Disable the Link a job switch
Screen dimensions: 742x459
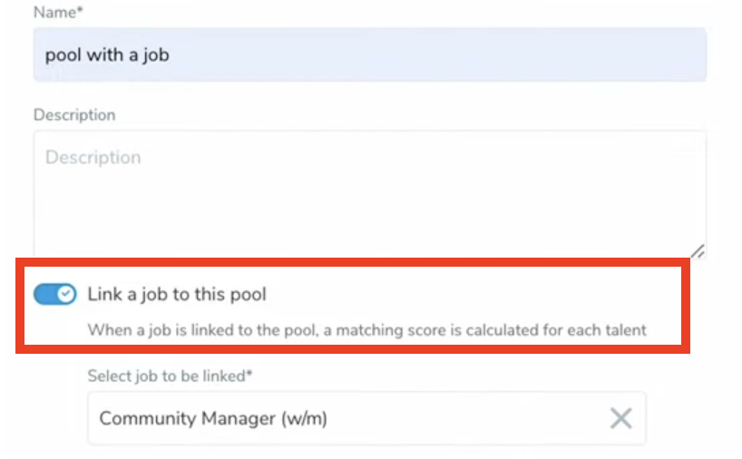tap(55, 294)
